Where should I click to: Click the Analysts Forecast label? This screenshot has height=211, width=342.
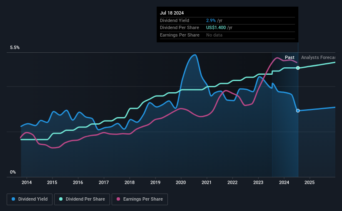tap(318, 57)
